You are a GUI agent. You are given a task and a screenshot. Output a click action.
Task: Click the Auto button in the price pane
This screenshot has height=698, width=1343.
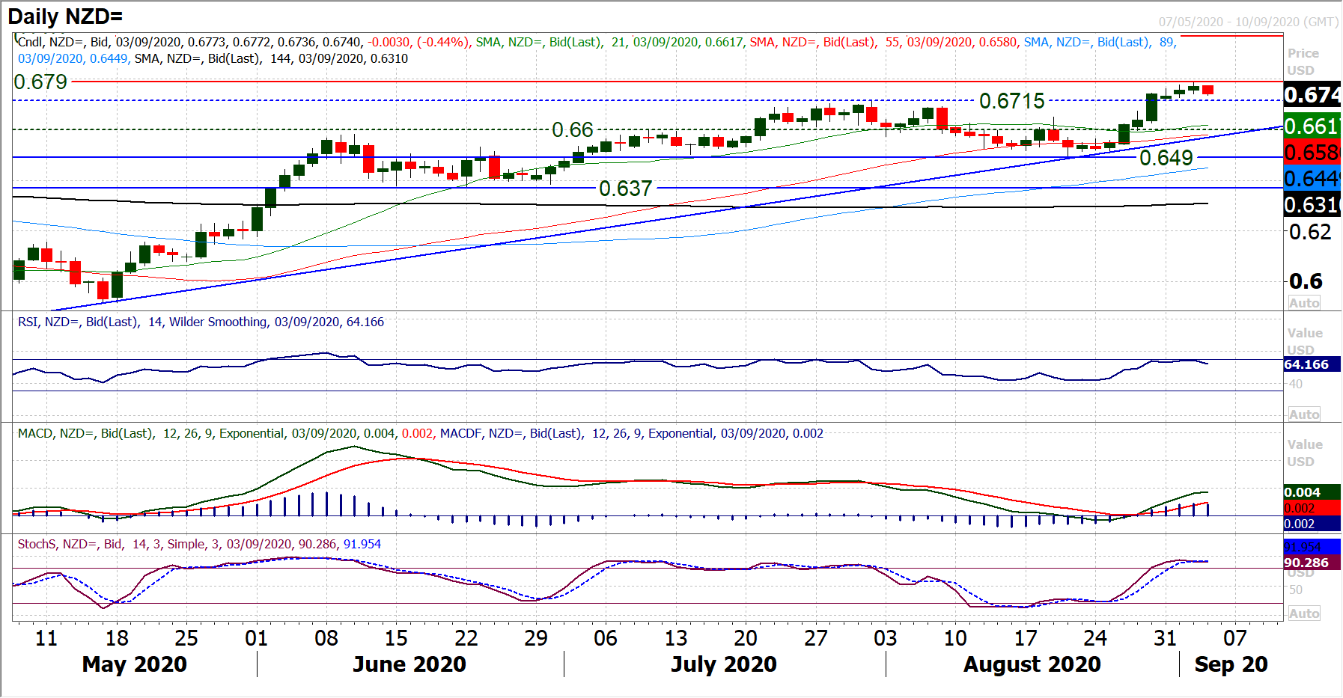[x=1303, y=303]
